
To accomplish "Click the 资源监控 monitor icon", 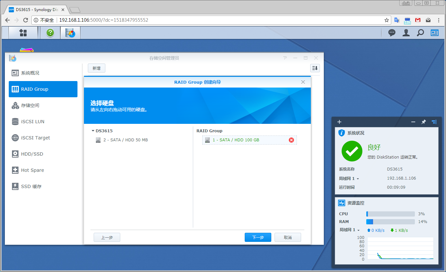I will pyautogui.click(x=341, y=203).
